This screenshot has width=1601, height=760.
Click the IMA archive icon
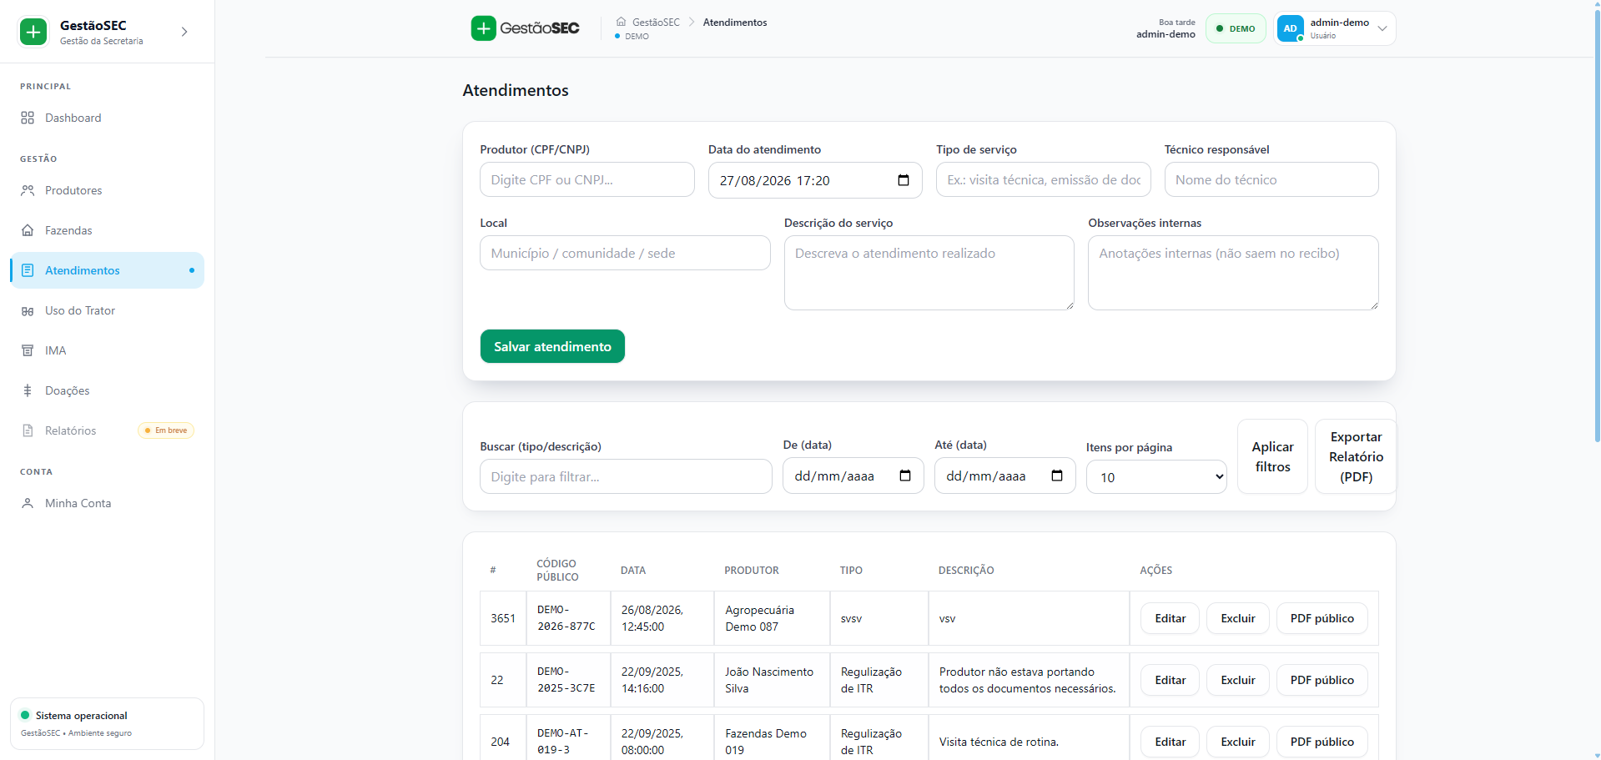(x=28, y=350)
